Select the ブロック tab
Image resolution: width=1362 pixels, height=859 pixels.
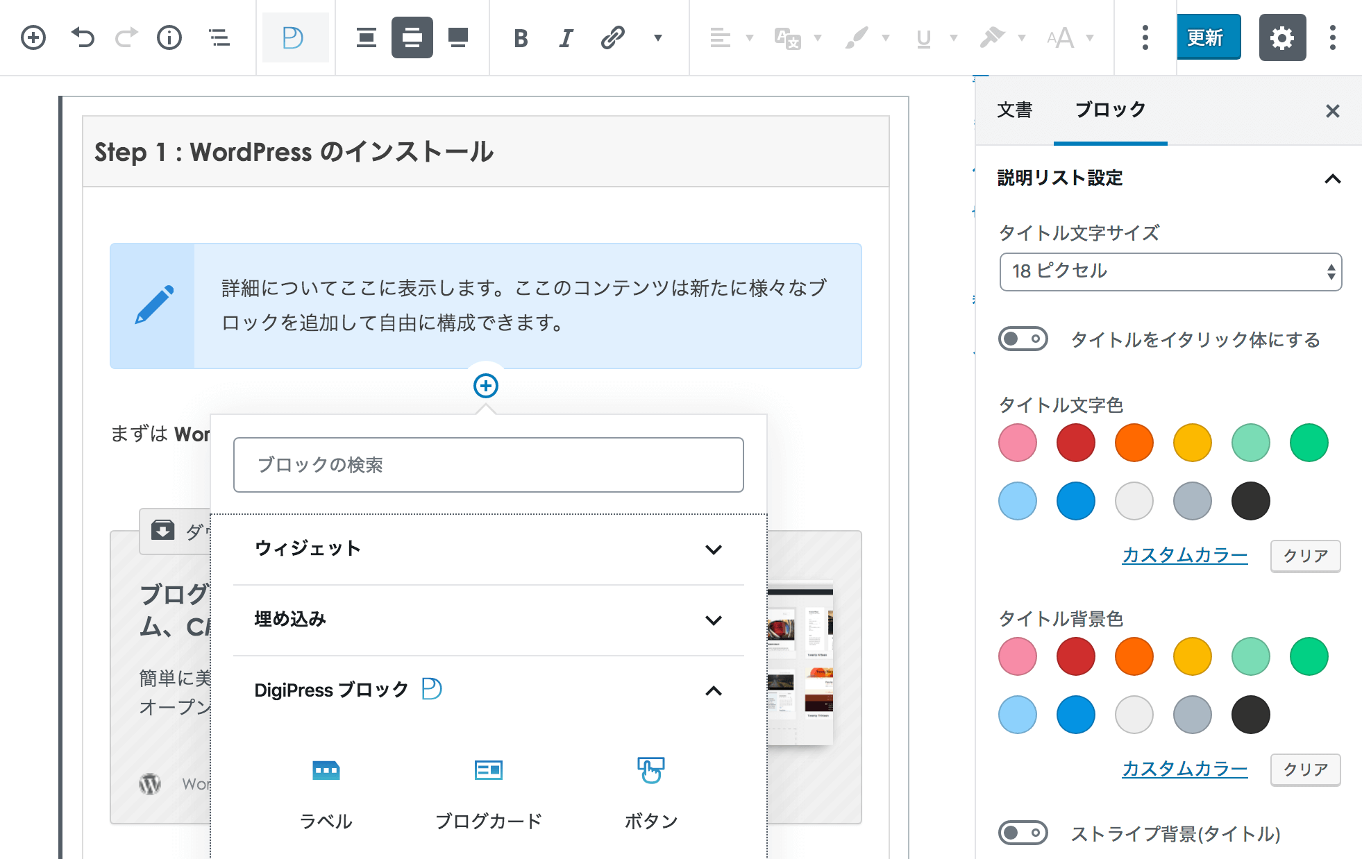pos(1109,110)
